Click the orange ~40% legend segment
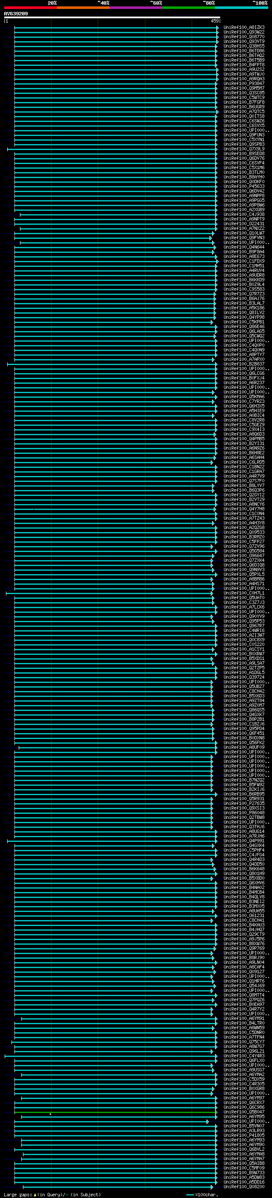 pyautogui.click(x=83, y=8)
